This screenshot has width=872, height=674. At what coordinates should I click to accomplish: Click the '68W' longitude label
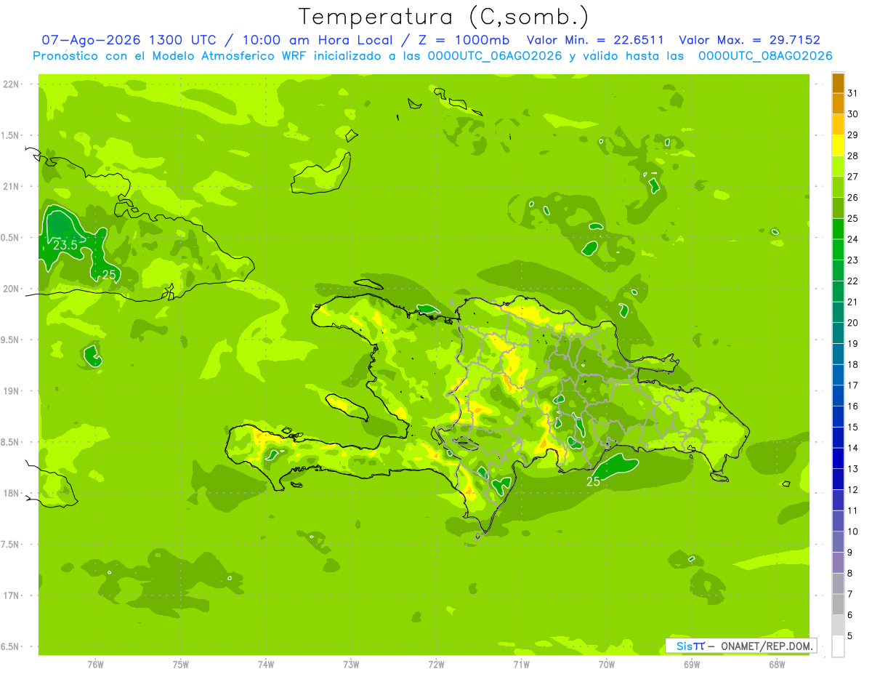pos(777,665)
